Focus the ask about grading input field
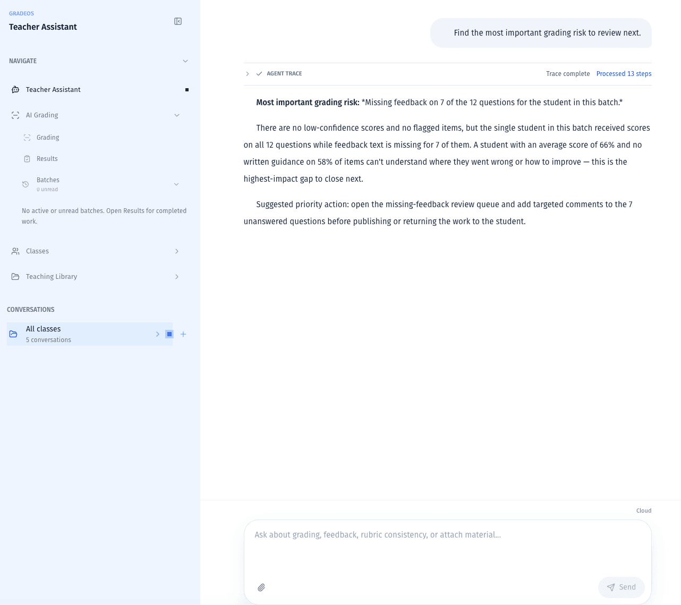The height and width of the screenshot is (605, 681). pos(448,547)
